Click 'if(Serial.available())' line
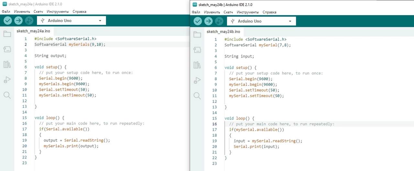 [x=64, y=129]
